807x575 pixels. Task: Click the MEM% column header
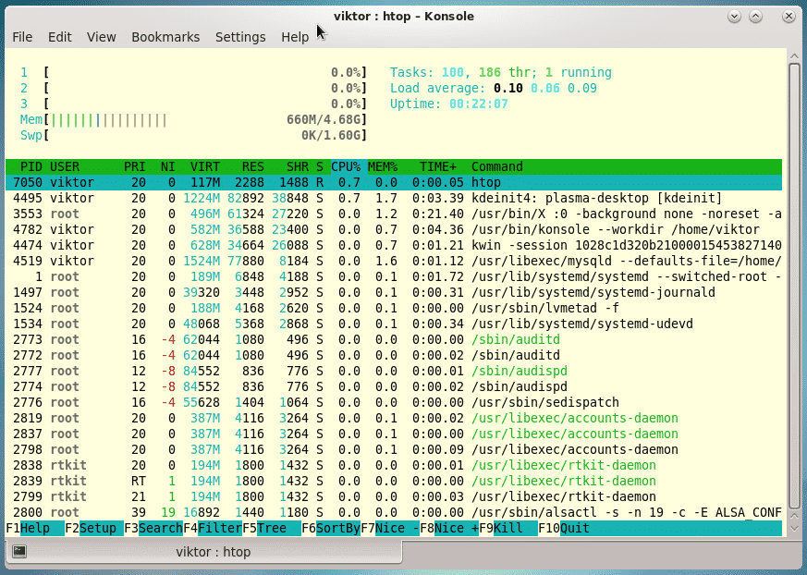click(x=383, y=167)
